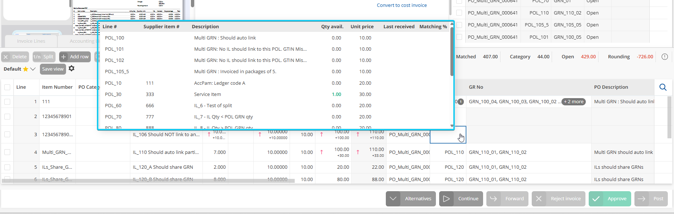Click the 1/n Split icon
This screenshot has width=674, height=214.
[x=37, y=57]
